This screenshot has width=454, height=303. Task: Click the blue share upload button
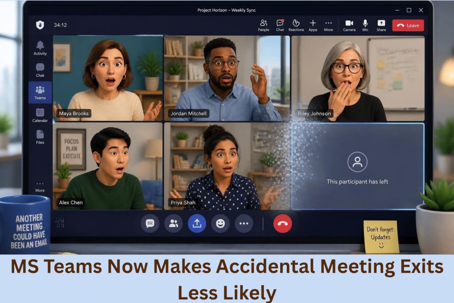[x=197, y=223]
